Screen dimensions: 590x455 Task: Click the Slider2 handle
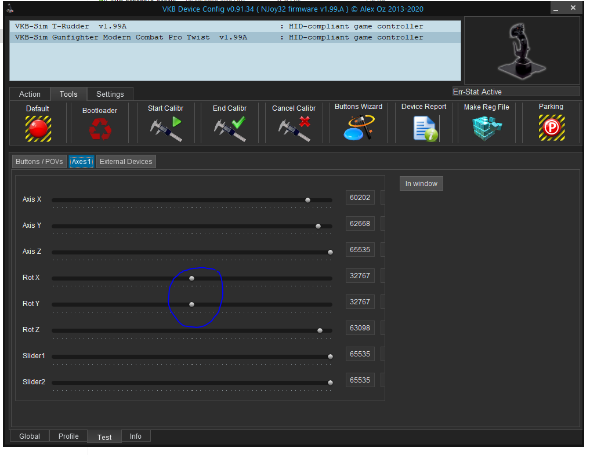click(330, 383)
